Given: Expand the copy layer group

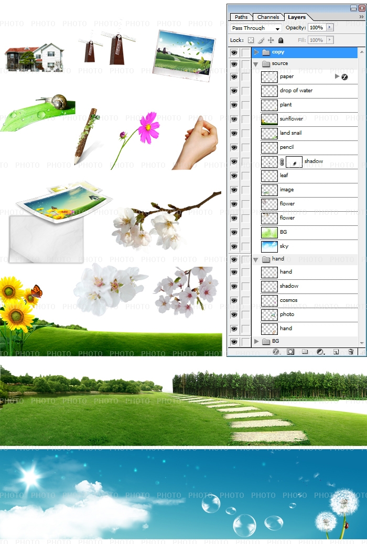Looking at the screenshot, I should tap(256, 52).
